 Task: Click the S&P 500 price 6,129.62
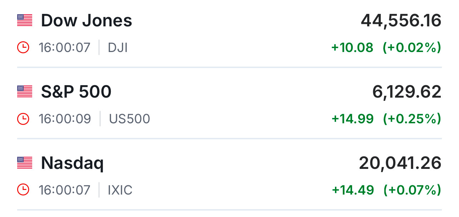[407, 92]
